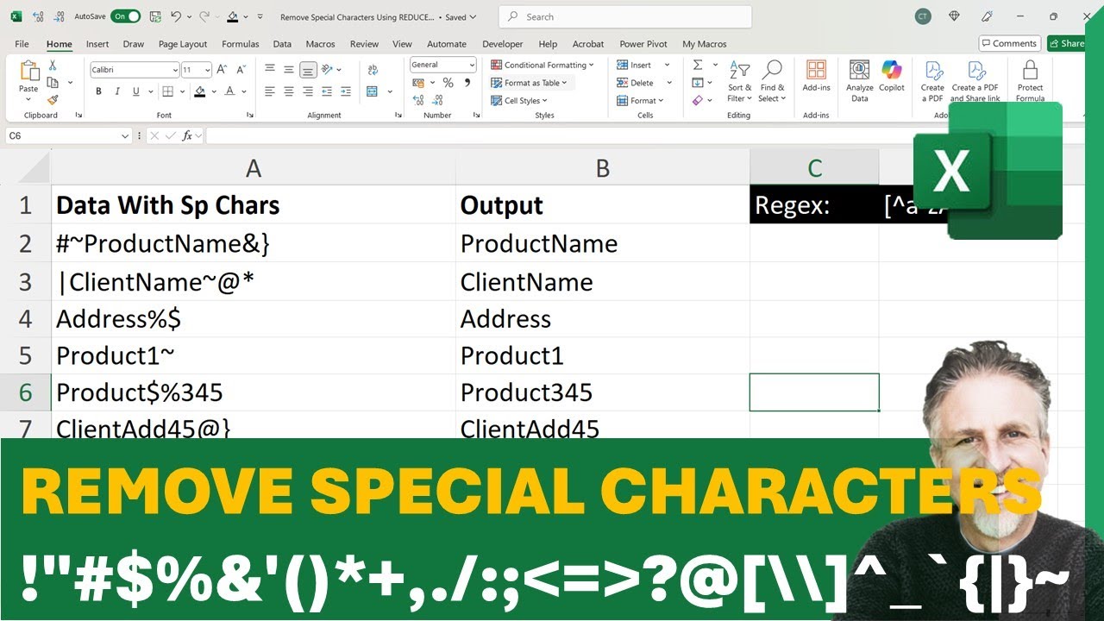Click the Increase Indent icon
Screen dimensions: 1104x621
click(x=346, y=91)
